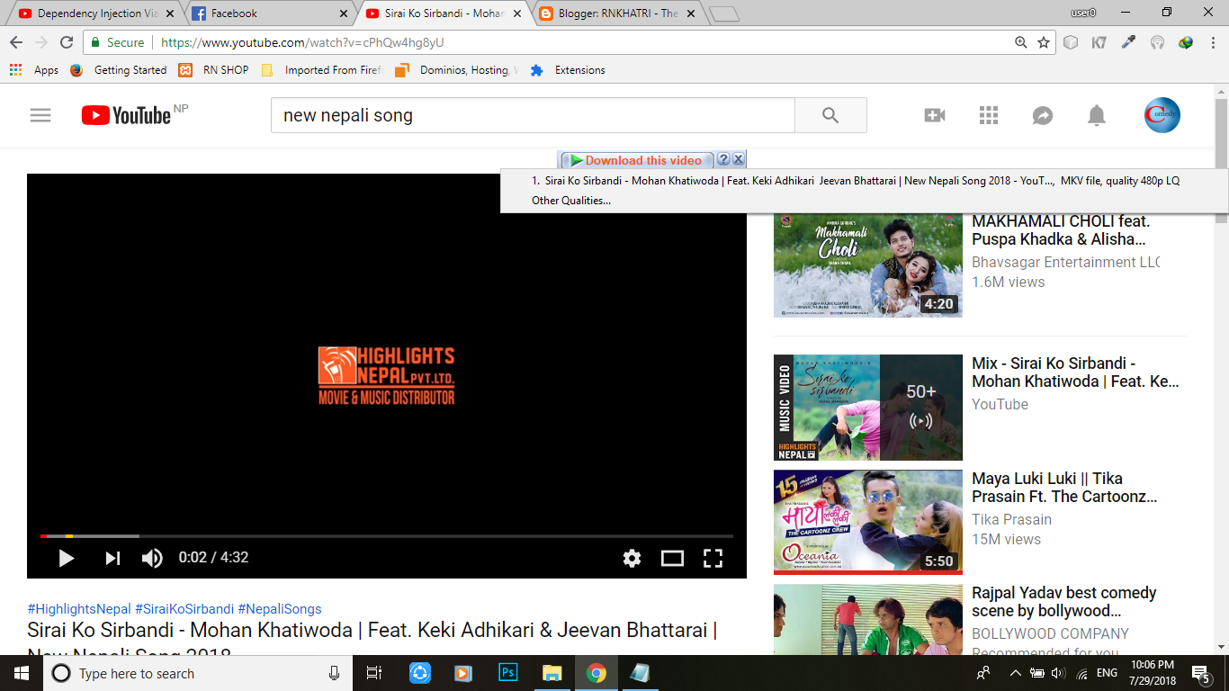
Task: Open Maya Luki Luki title link
Action: (1064, 488)
